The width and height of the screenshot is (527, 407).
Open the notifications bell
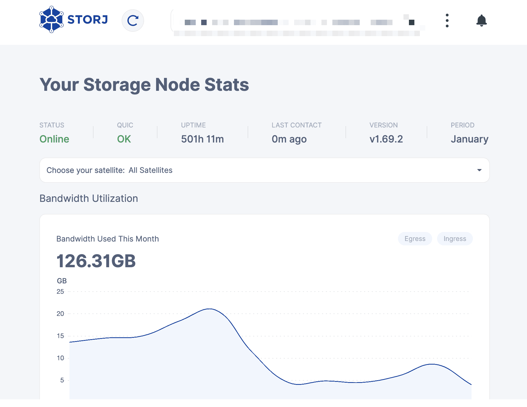(481, 21)
